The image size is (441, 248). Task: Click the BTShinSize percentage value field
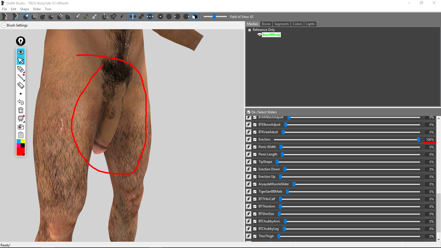pos(430,214)
